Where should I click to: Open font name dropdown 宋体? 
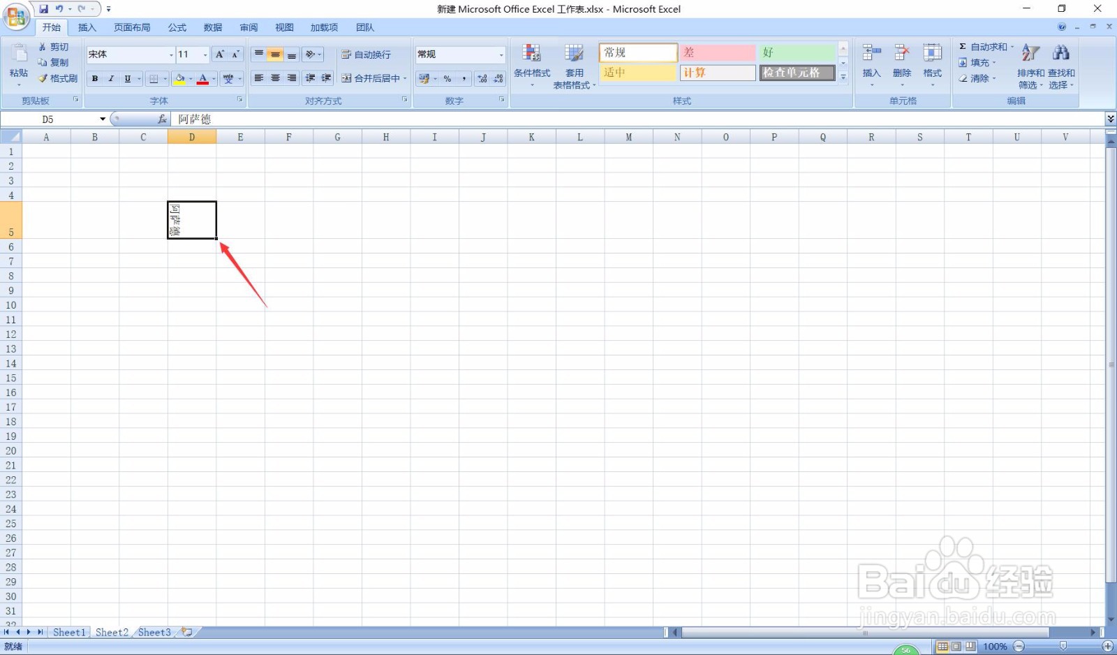171,54
